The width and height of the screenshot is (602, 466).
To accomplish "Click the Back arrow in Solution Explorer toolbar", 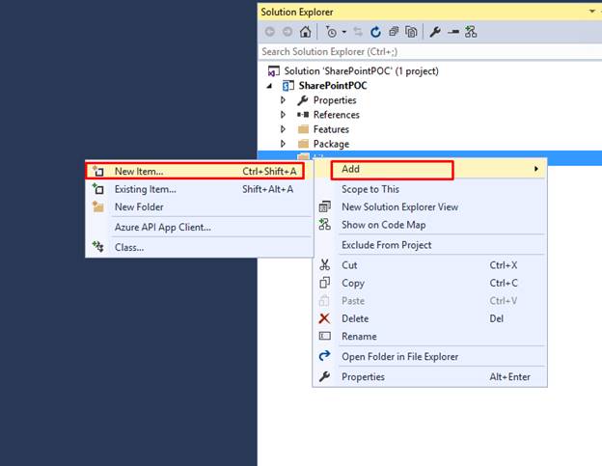I will coord(270,32).
